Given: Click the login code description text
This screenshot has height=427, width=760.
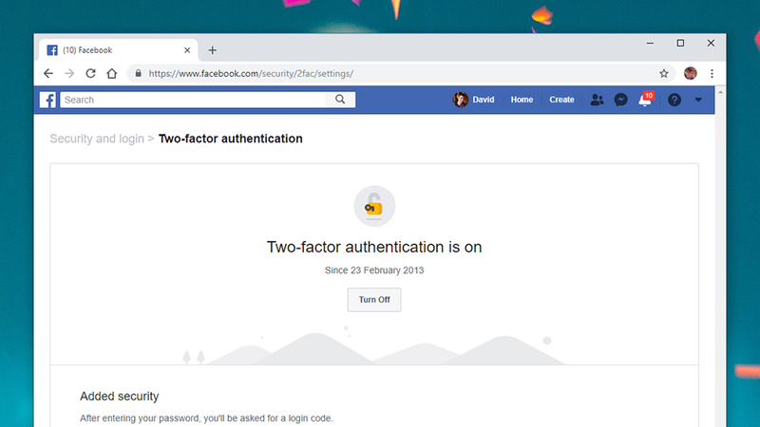Looking at the screenshot, I should point(206,418).
